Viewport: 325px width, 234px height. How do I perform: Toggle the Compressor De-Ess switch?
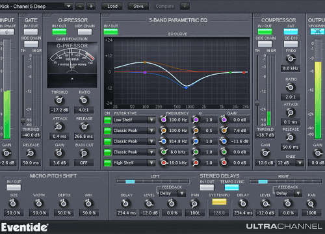tap(291, 44)
